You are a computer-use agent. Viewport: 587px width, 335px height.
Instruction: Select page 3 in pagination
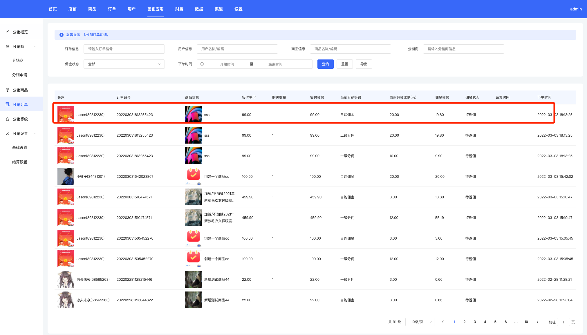pos(475,322)
